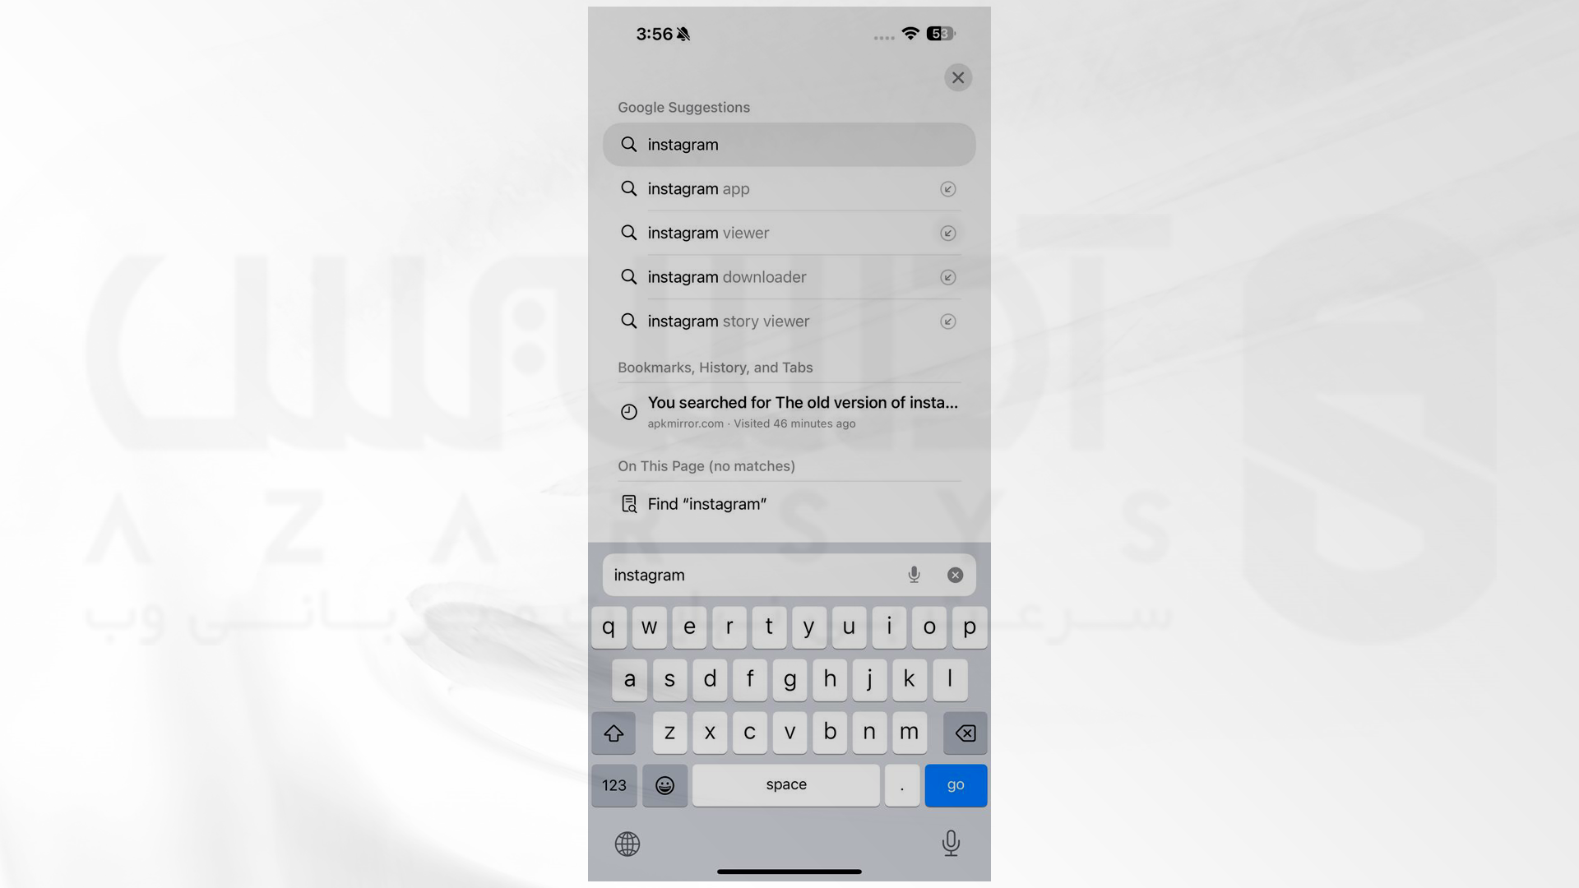Tap the globe language switcher icon
Viewport: 1579px width, 888px height.
627,843
